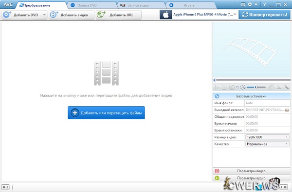The height and width of the screenshot is (192, 292).
Task: Play the video preview
Action: point(217,87)
